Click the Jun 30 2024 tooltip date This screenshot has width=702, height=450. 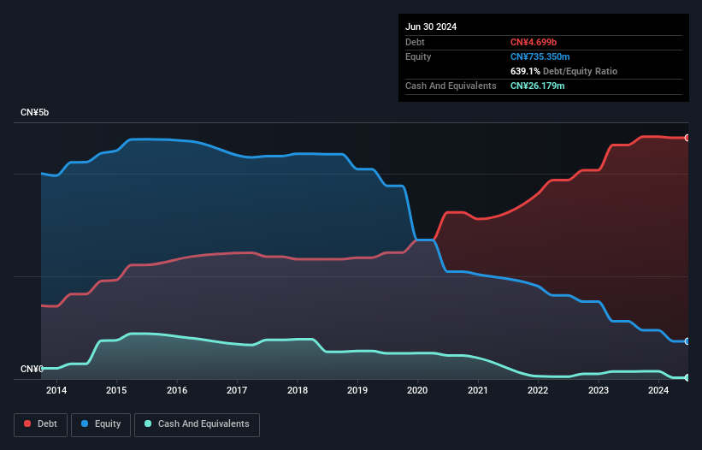(431, 27)
